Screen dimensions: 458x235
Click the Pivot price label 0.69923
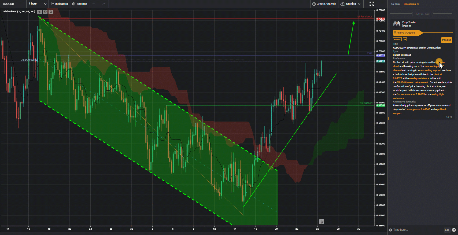coord(381,55)
